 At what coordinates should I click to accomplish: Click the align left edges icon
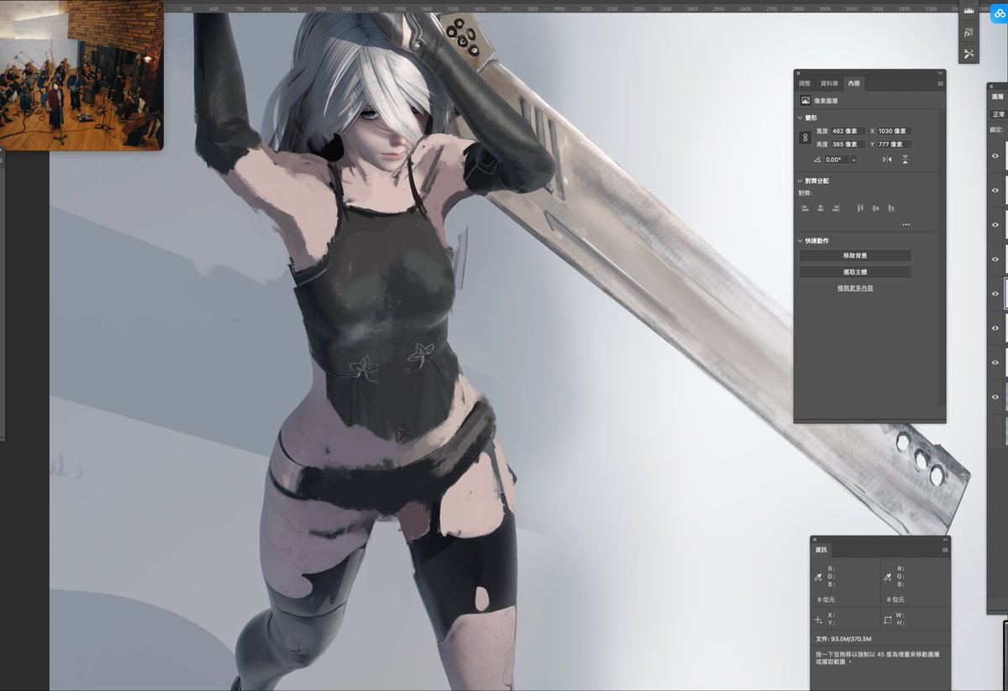tap(805, 208)
